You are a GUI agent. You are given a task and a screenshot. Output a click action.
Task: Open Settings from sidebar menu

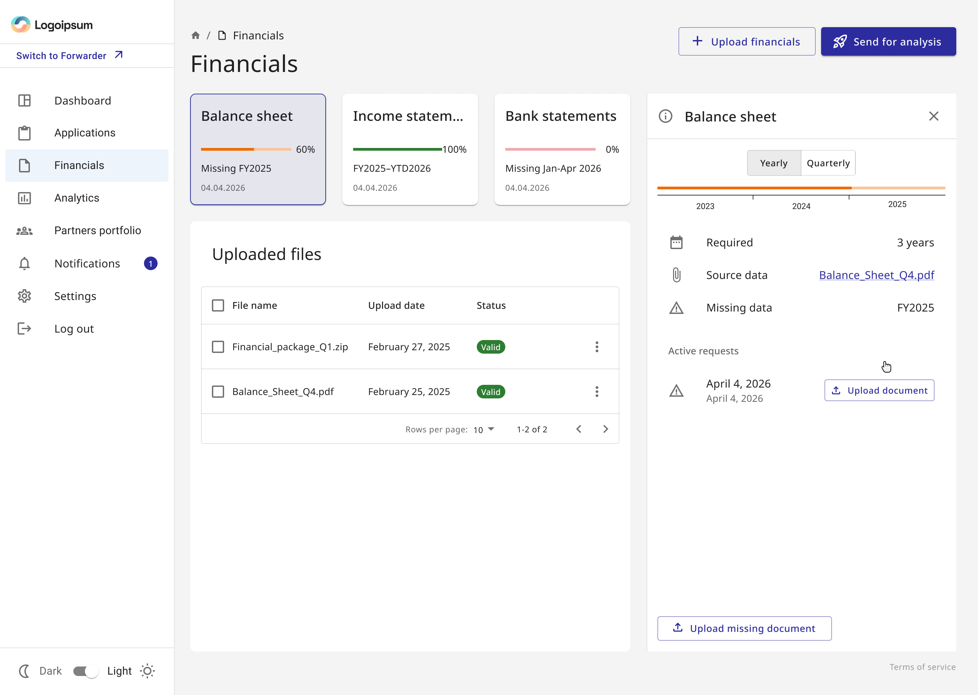click(87, 296)
